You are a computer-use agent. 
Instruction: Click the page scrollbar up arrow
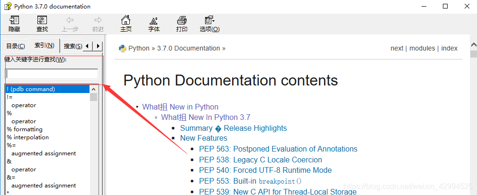[x=474, y=44]
